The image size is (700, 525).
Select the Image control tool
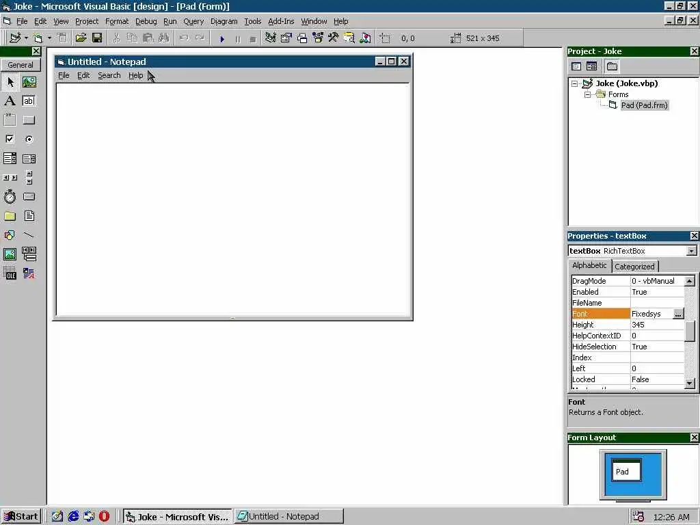point(10,254)
